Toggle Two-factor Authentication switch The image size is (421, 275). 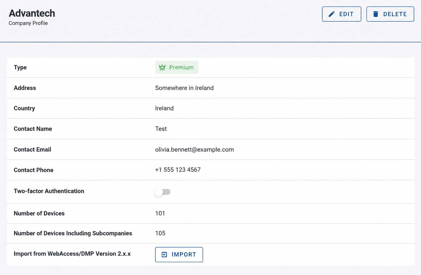pos(162,192)
